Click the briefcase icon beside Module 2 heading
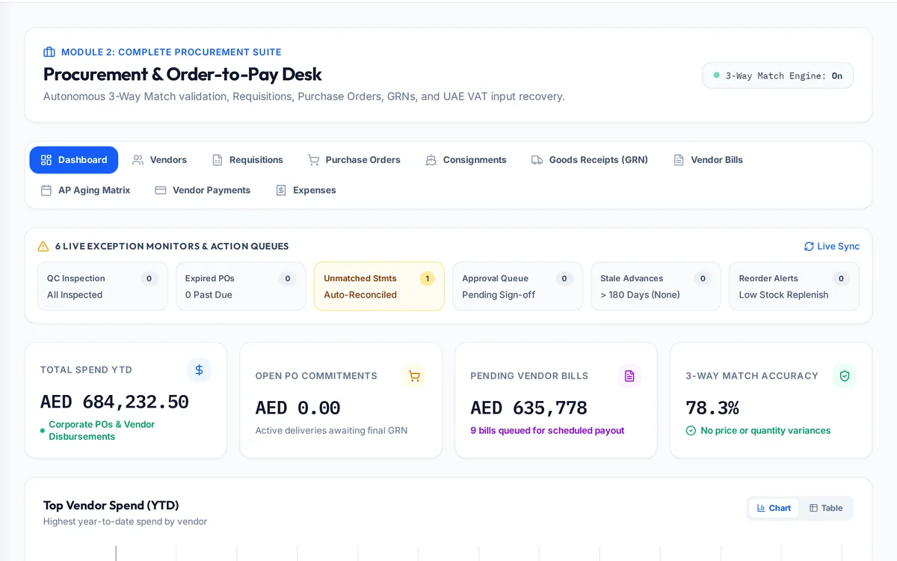 click(49, 52)
